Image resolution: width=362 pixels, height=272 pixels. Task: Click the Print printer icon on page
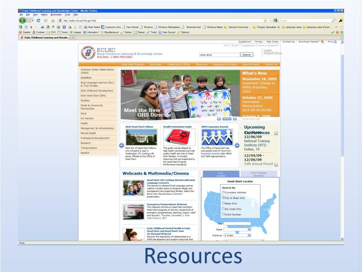pyautogui.click(x=335, y=42)
